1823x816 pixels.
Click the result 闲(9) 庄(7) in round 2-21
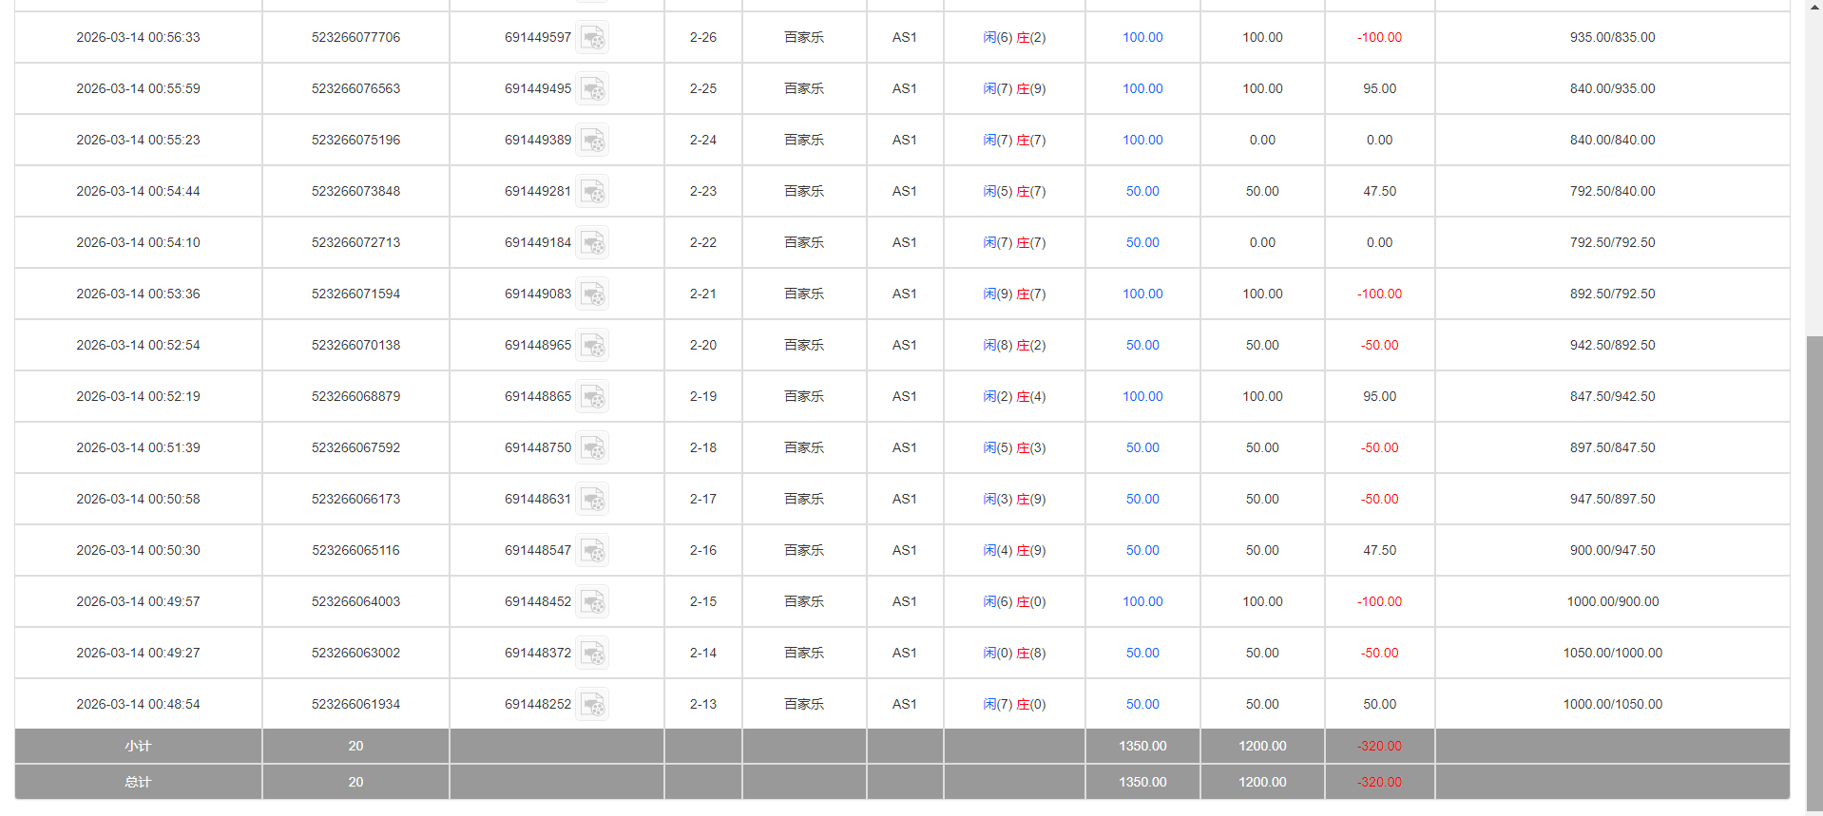1013,294
